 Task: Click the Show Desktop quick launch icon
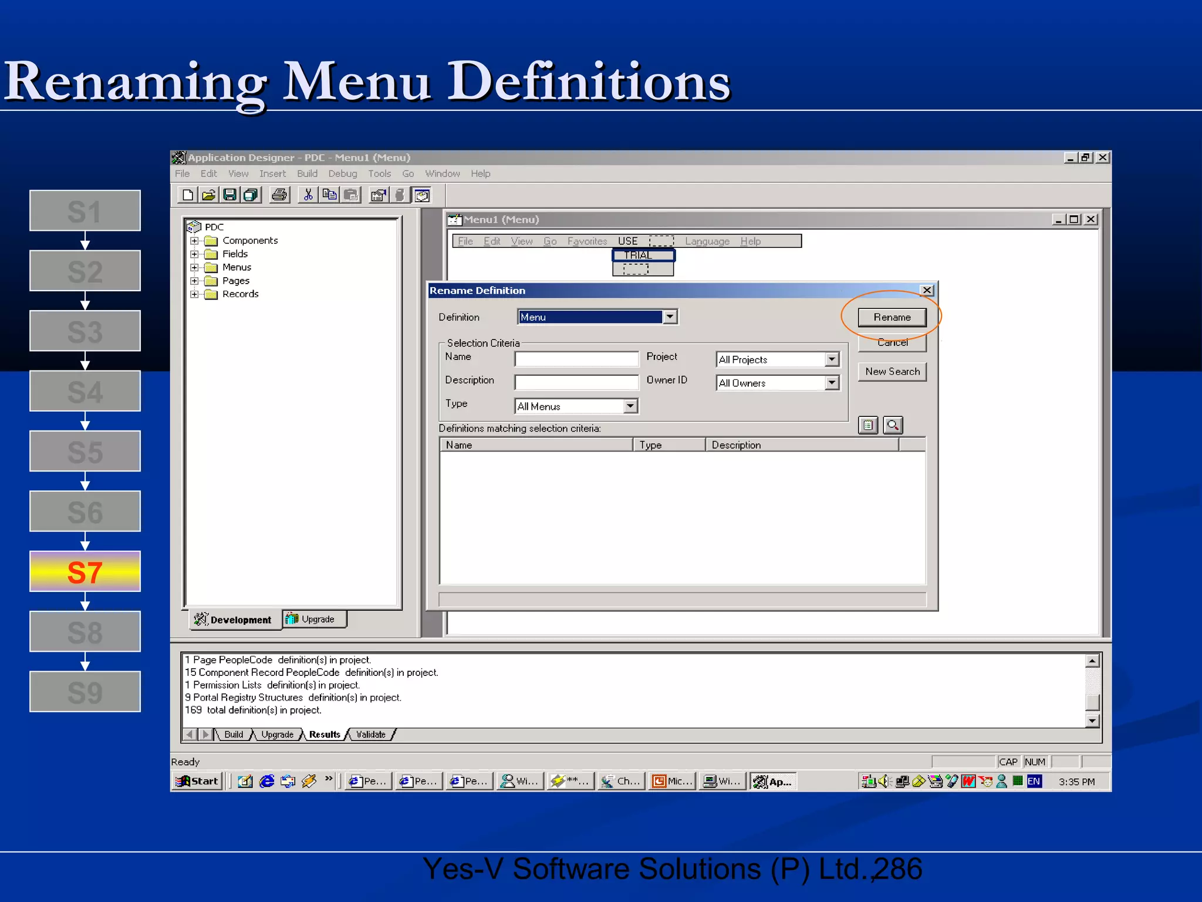245,781
